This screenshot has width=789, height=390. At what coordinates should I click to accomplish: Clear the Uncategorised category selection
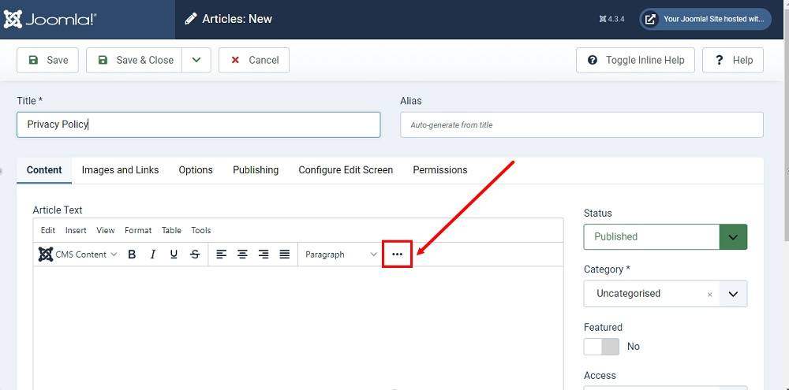click(x=710, y=295)
